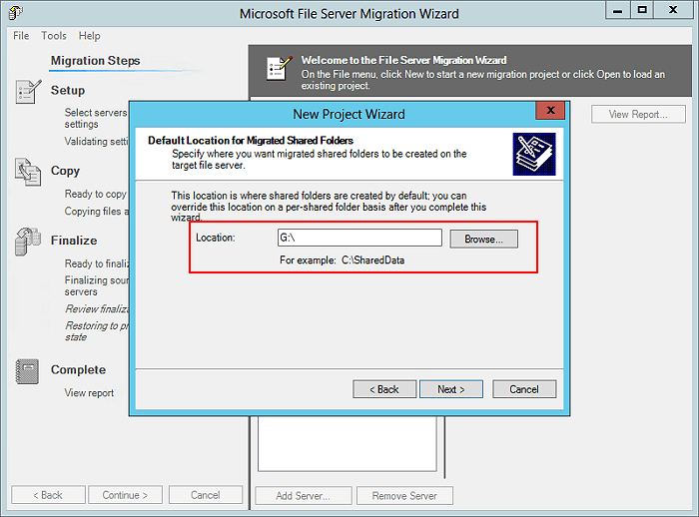Open the Help menu
The image size is (699, 517).
pos(90,36)
